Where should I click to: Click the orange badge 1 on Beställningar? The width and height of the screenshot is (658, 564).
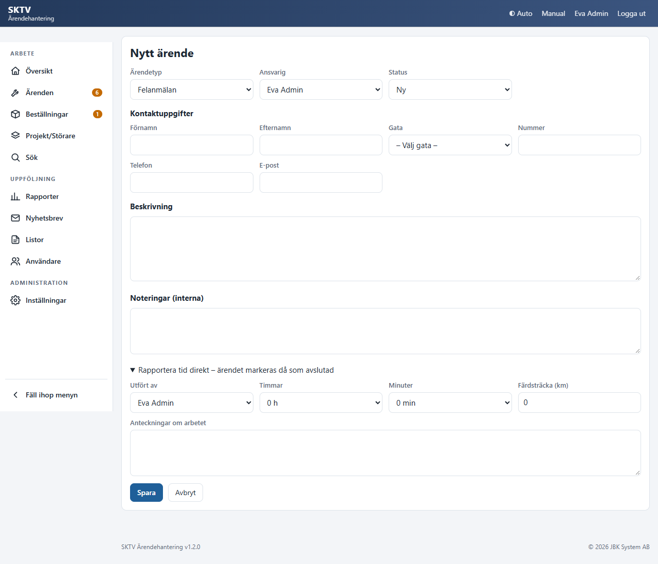tap(98, 114)
